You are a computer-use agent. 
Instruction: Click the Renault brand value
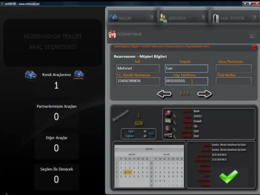(x=197, y=121)
